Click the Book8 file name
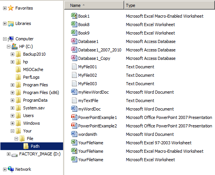This screenshot has height=175, width=215. click(x=84, y=25)
